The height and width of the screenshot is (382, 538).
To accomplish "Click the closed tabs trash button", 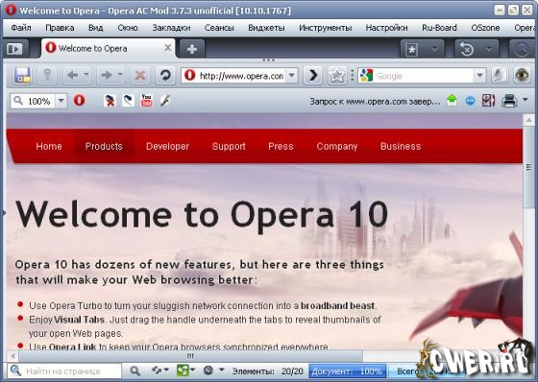I will tap(467, 50).
